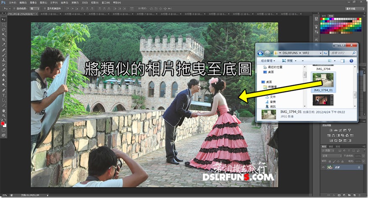Open the 基本功能 workspace dropdown
This screenshot has width=368, height=198.
coord(356,8)
